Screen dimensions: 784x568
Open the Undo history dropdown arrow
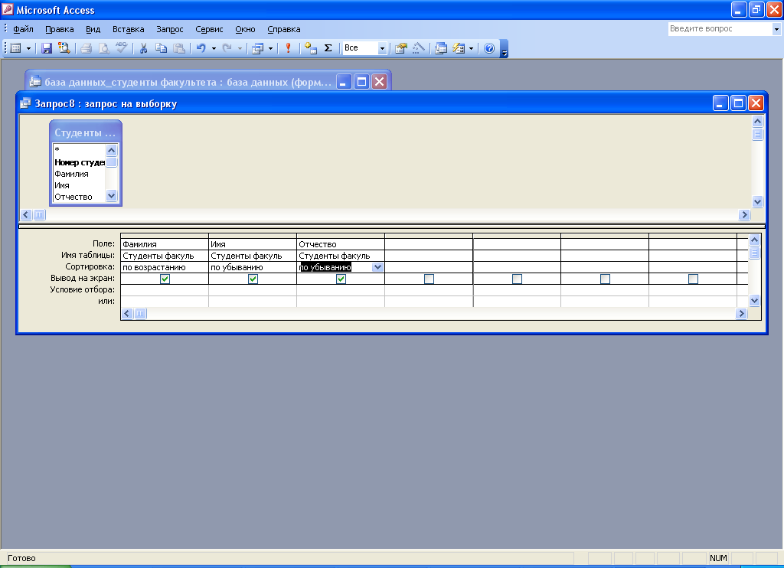[214, 48]
